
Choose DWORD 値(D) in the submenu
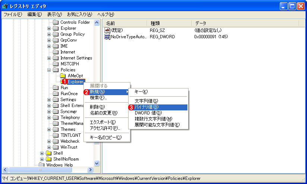[x=158, y=113]
